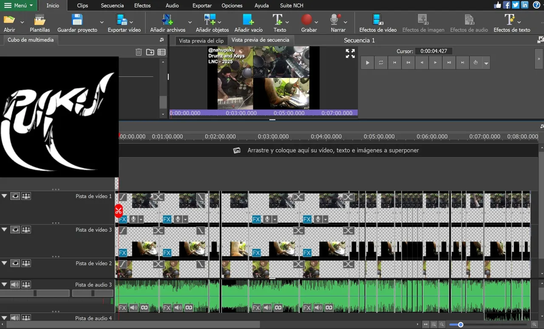Screen dimensions: 544x329
Task: Click the add folder icon in media bin
Action: (x=150, y=52)
